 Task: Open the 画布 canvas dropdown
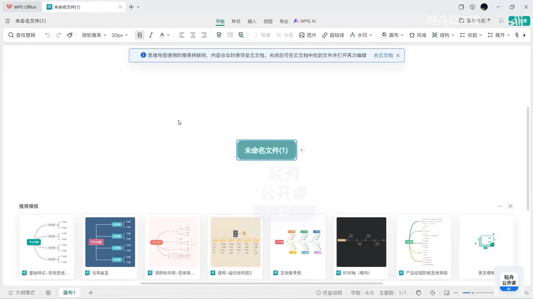(393, 35)
